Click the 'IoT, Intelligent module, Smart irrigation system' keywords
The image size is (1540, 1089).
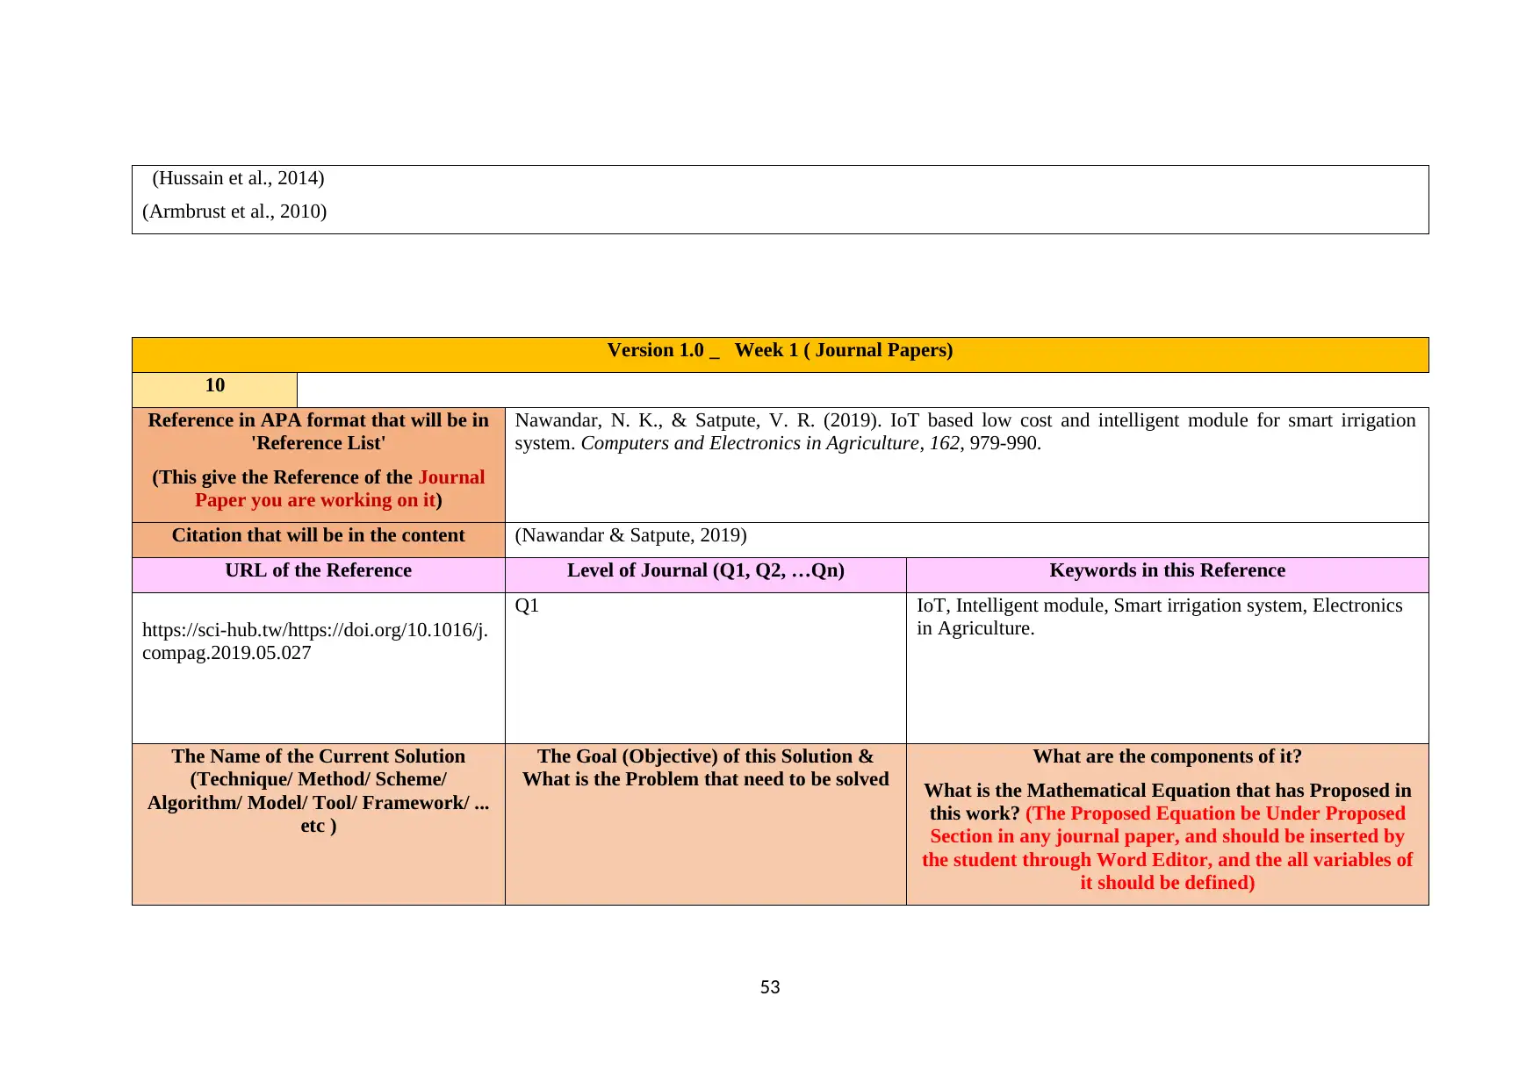[x=1160, y=617]
